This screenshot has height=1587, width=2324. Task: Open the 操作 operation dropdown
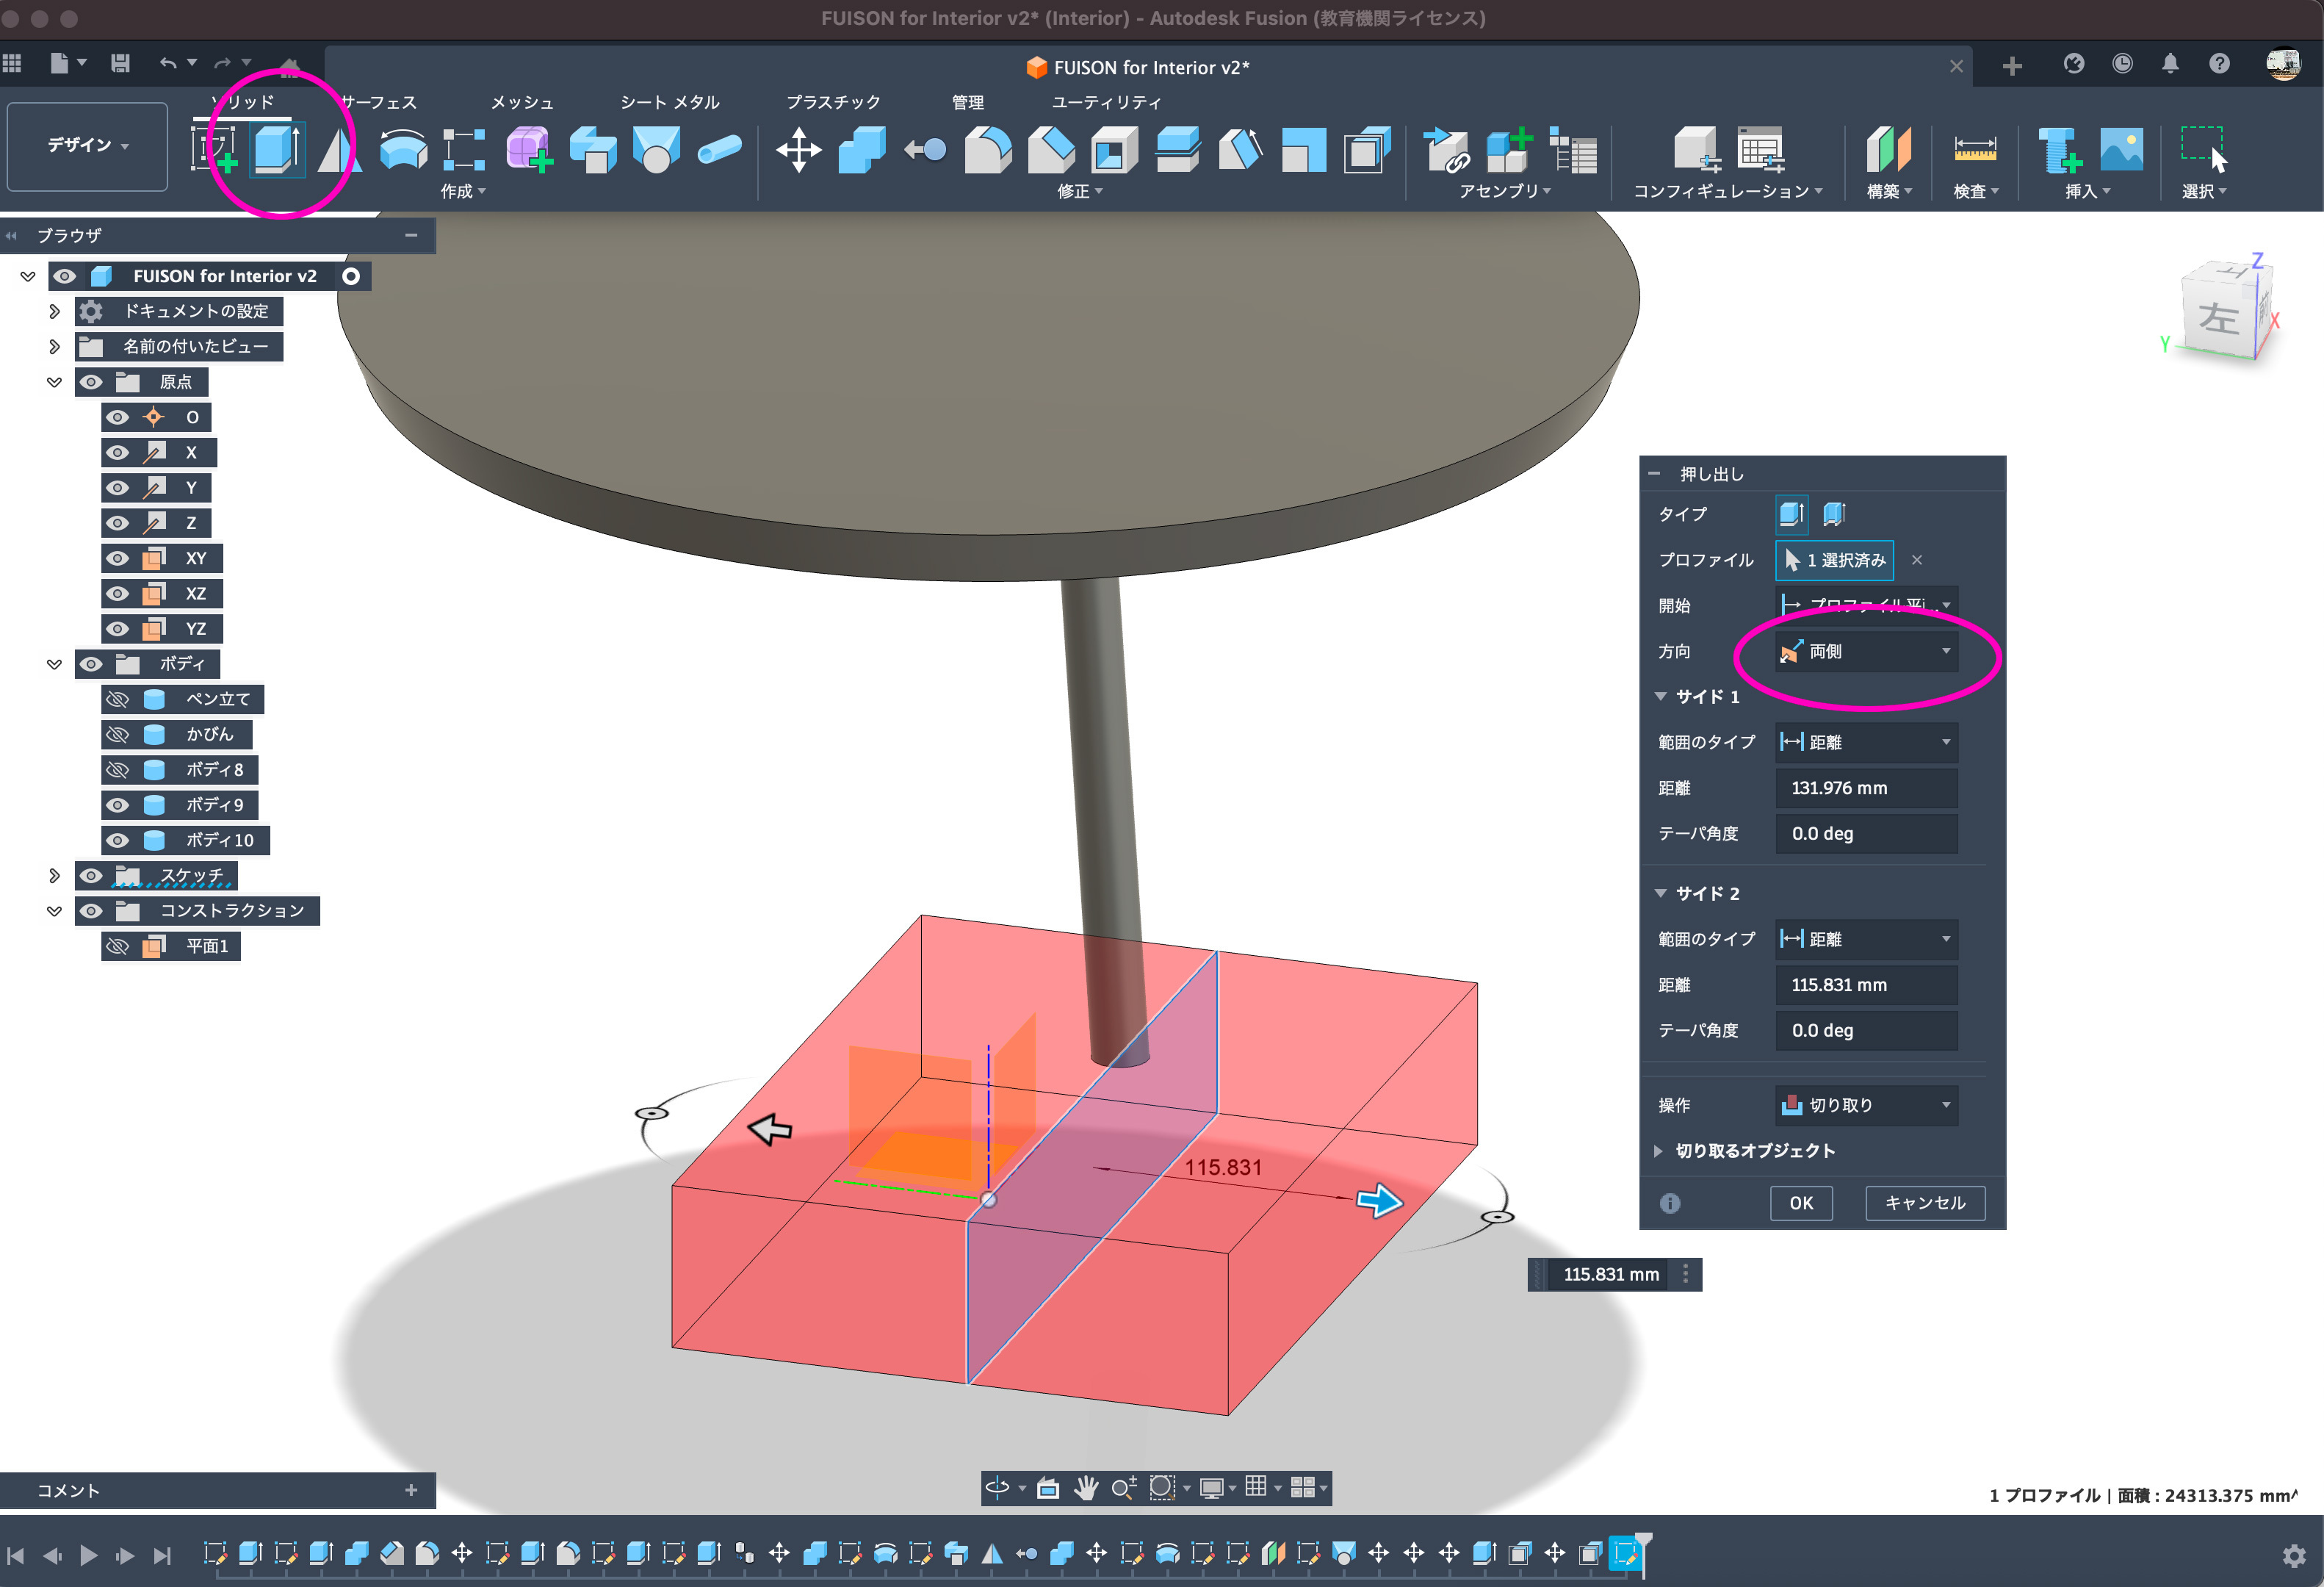[x=1865, y=1105]
